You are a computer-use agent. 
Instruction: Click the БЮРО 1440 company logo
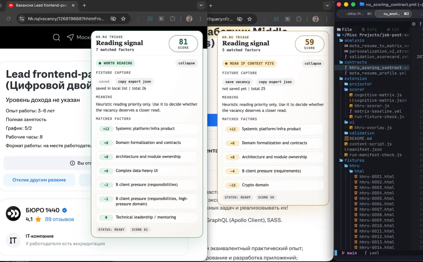pyautogui.click(x=13, y=213)
